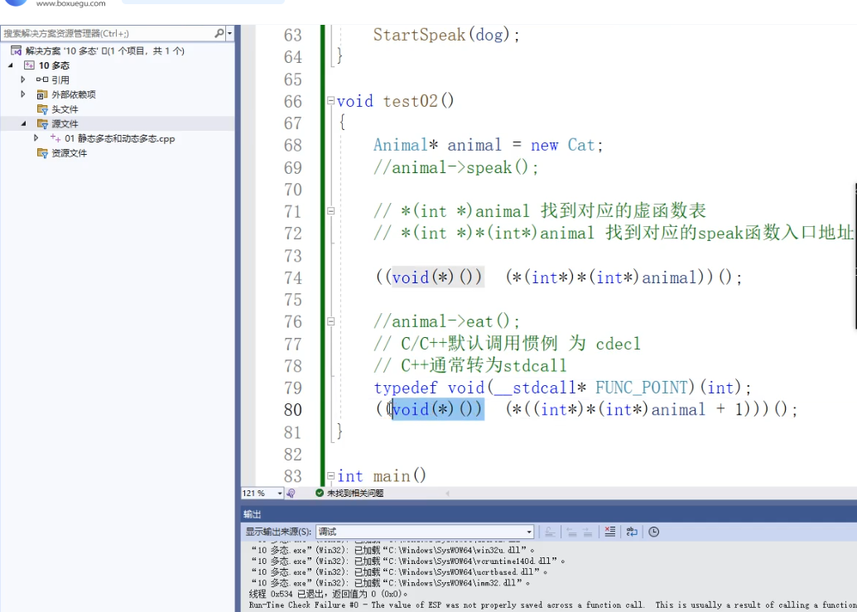The width and height of the screenshot is (857, 612).
Task: Click the code cleanup brush icon
Action: point(291,494)
